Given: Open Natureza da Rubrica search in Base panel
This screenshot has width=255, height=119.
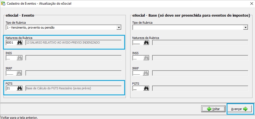Looking at the screenshot, I should (146, 43).
